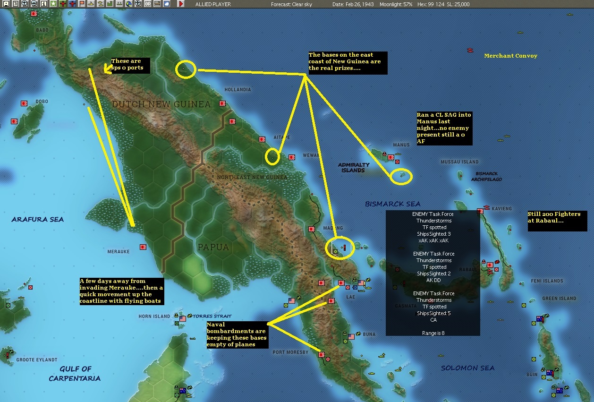
Task: Select the US flag base at Buna
Action: 351,337
